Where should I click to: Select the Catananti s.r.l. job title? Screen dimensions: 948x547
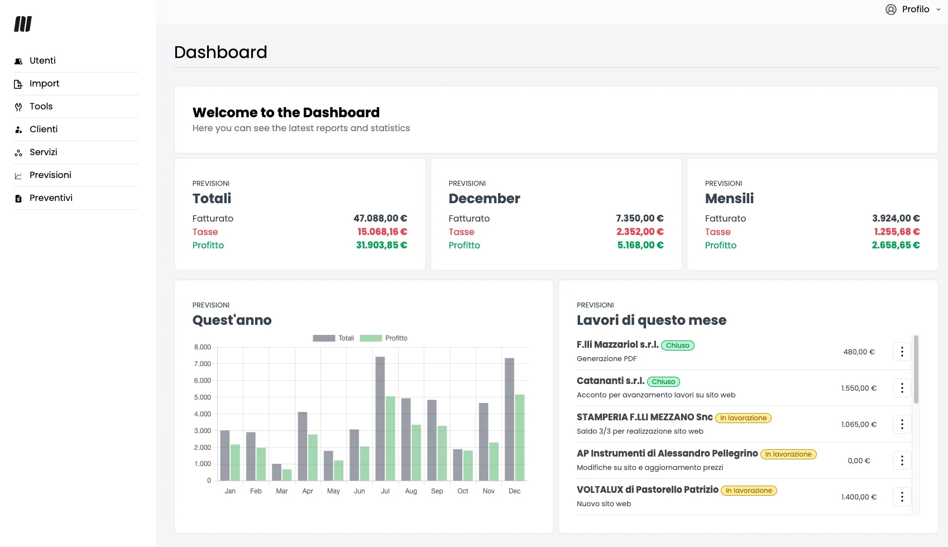[x=611, y=381]
